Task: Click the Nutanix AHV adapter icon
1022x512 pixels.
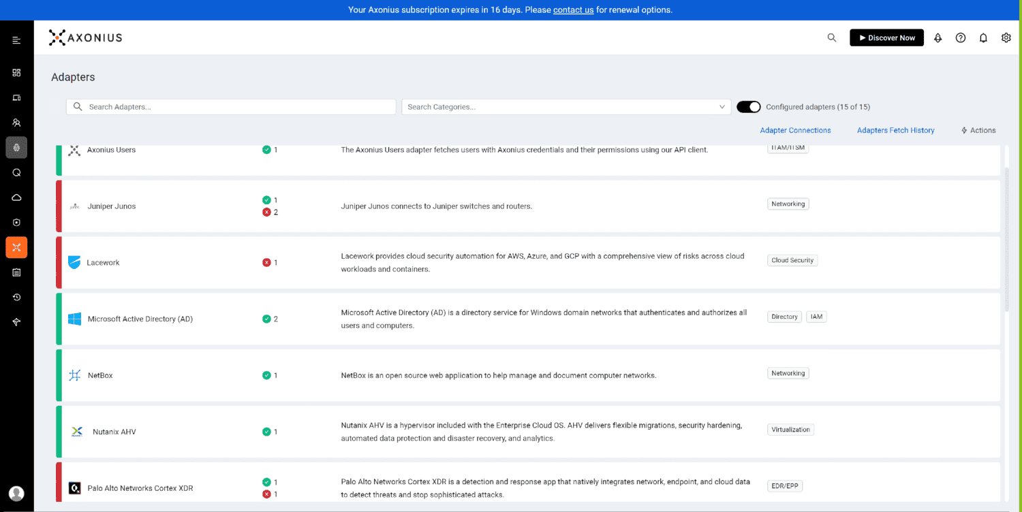Action: tap(77, 432)
